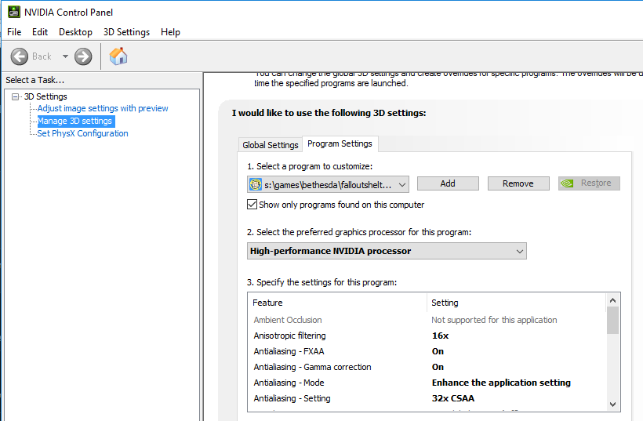
Task: Open the Back history dropdown arrow
Action: [x=65, y=56]
